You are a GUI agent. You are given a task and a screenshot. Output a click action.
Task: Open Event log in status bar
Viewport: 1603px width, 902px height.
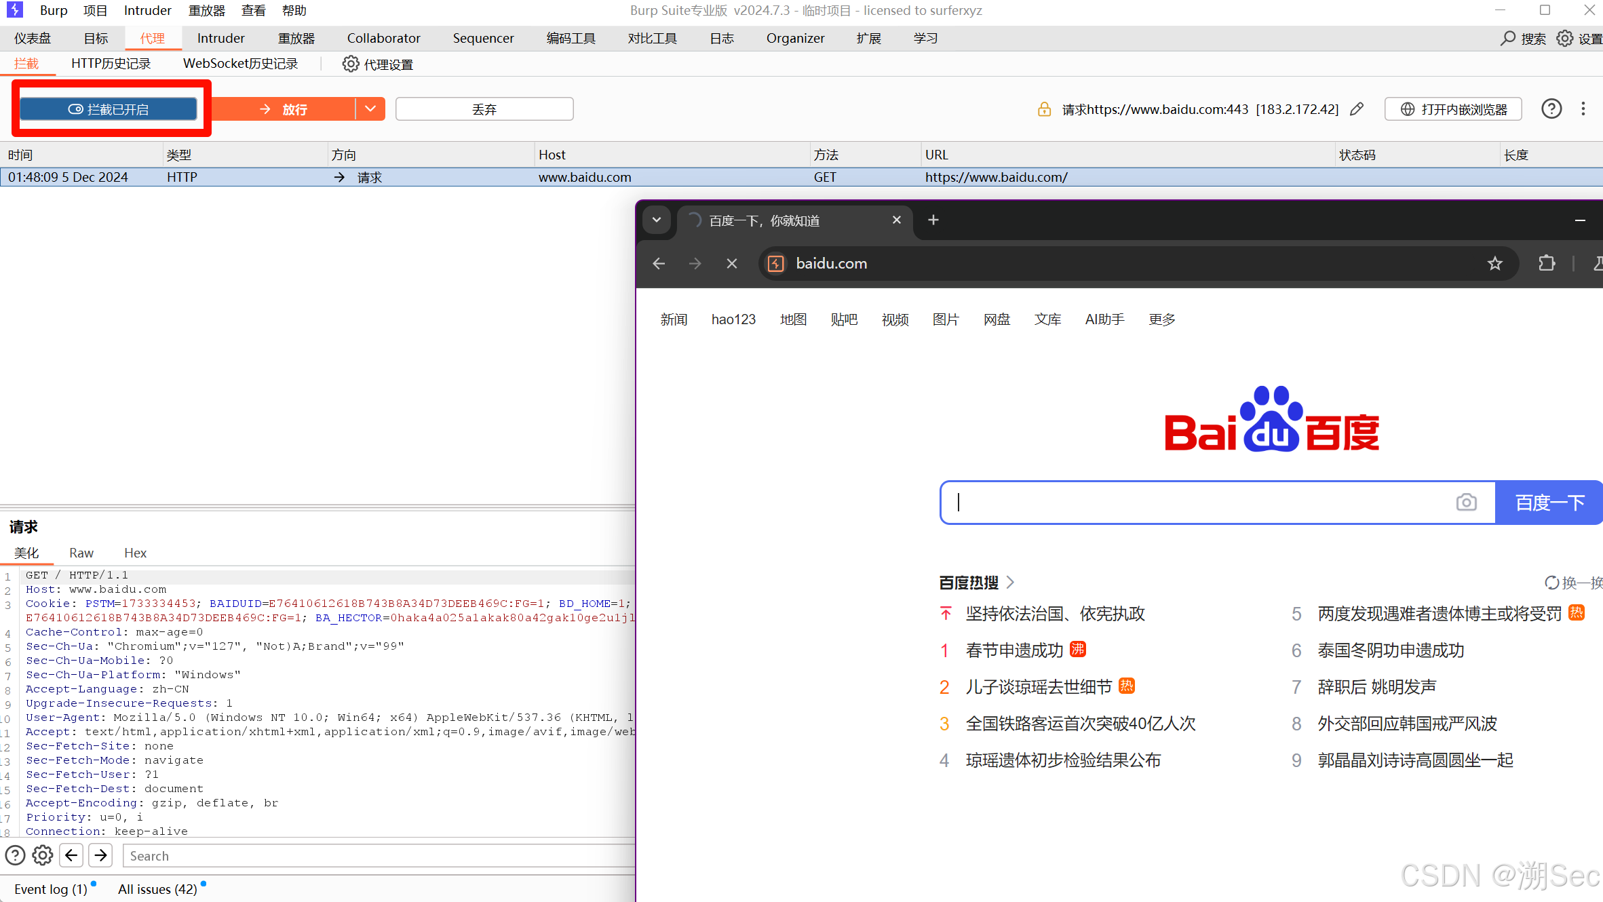51,889
